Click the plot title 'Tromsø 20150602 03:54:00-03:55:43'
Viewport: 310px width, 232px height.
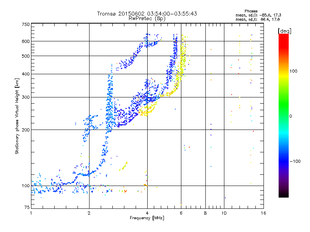(x=147, y=14)
